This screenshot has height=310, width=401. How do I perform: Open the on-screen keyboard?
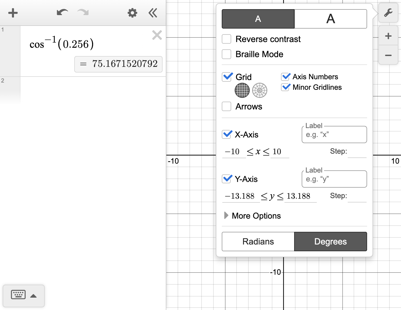pyautogui.click(x=18, y=295)
